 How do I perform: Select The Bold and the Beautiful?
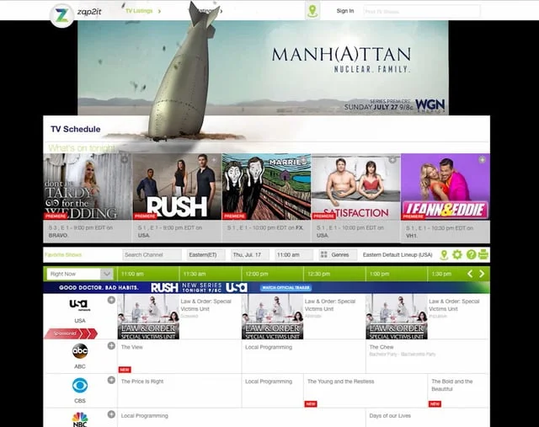pos(452,385)
